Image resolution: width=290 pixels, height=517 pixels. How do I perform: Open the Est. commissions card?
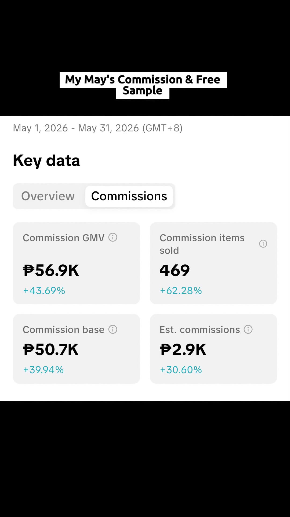[x=213, y=349]
